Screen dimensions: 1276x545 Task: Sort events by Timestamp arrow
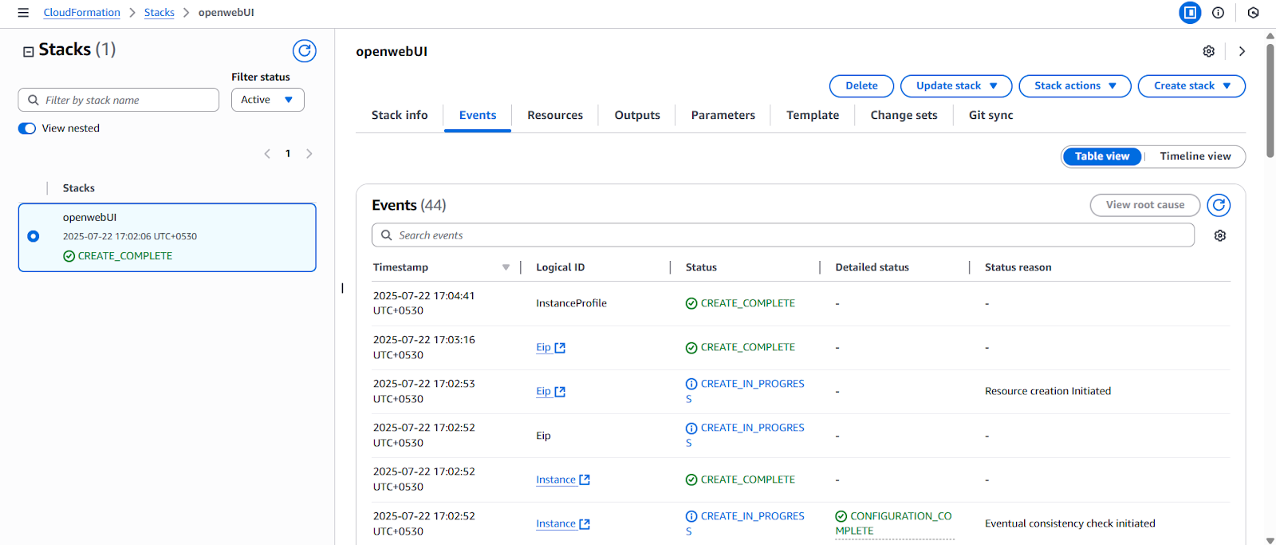[506, 267]
